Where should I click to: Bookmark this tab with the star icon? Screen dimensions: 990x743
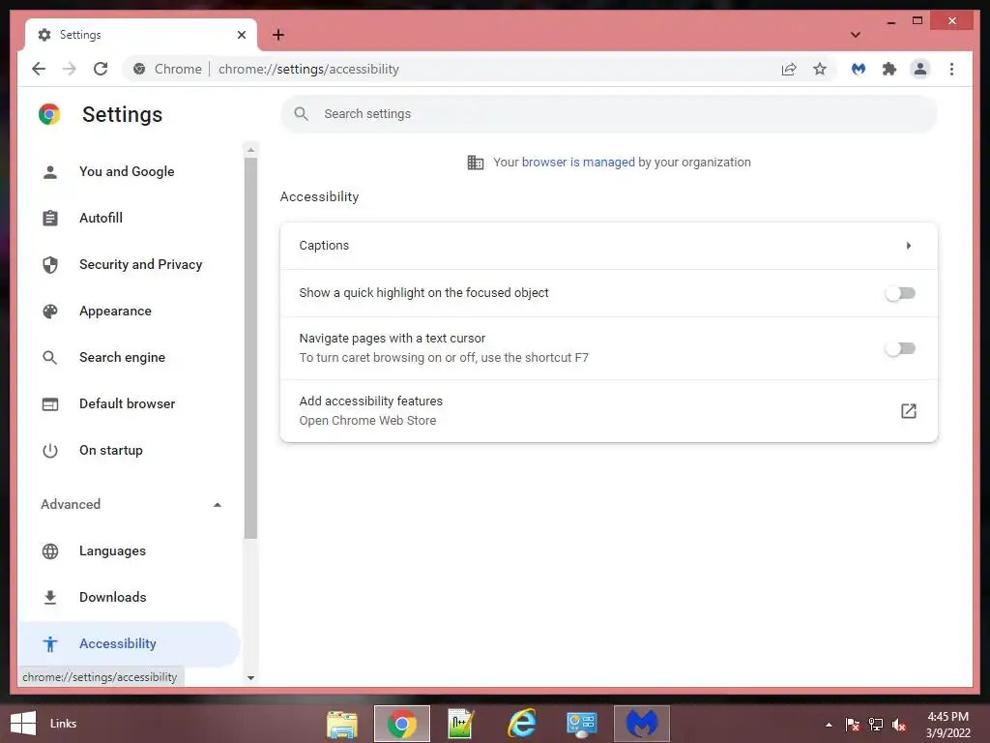tap(820, 69)
